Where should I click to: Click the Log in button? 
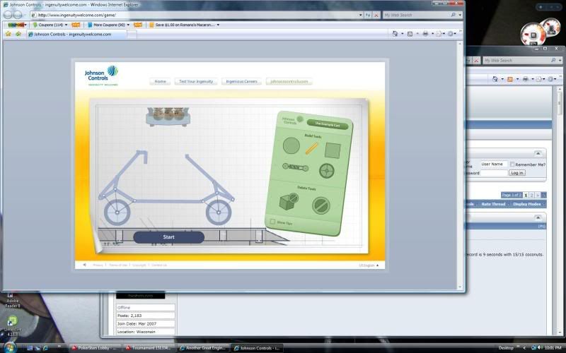[516, 173]
